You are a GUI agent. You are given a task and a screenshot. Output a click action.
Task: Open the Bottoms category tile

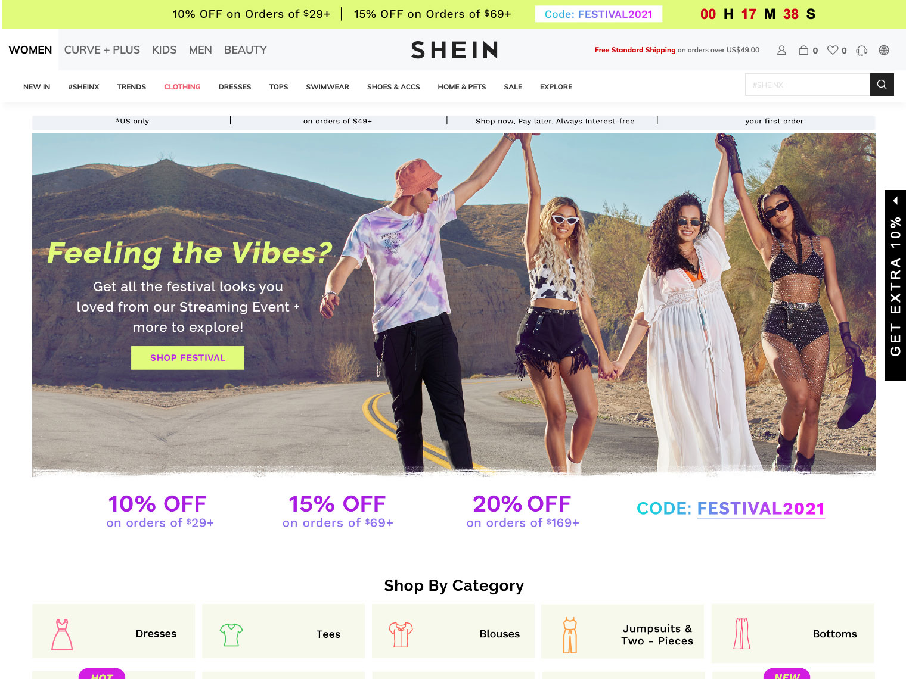pos(793,634)
